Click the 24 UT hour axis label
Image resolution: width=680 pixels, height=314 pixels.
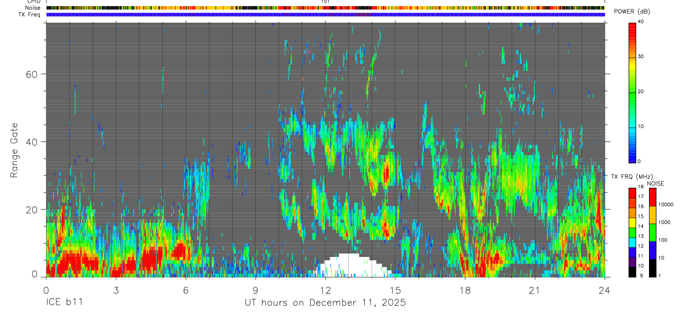point(604,290)
